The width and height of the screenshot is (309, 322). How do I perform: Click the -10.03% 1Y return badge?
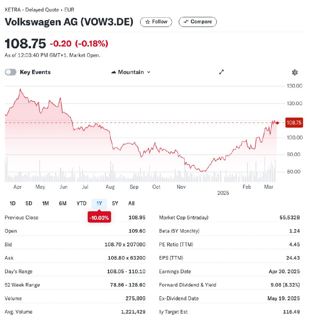pyautogui.click(x=99, y=217)
